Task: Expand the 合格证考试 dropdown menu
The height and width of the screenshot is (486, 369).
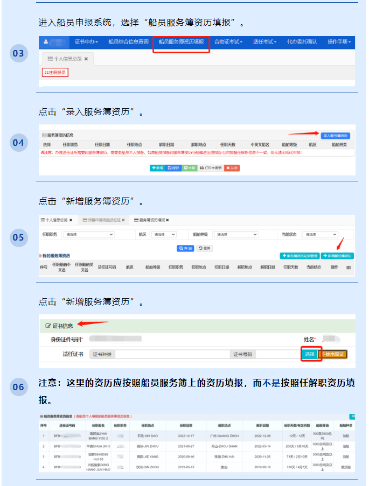Action: point(228,41)
